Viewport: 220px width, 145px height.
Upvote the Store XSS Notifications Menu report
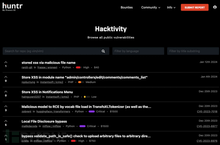click(x=6, y=92)
